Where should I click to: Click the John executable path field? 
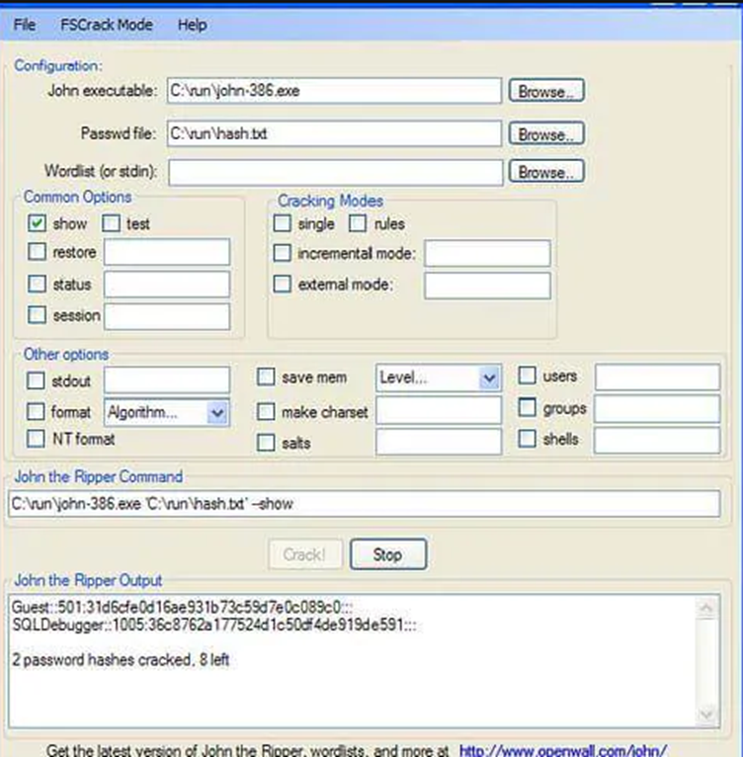pyautogui.click(x=334, y=91)
